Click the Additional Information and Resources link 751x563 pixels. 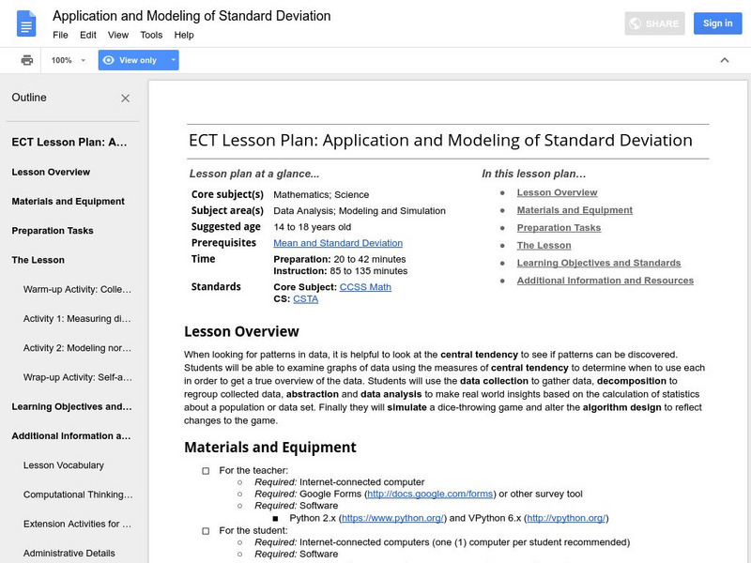point(605,281)
